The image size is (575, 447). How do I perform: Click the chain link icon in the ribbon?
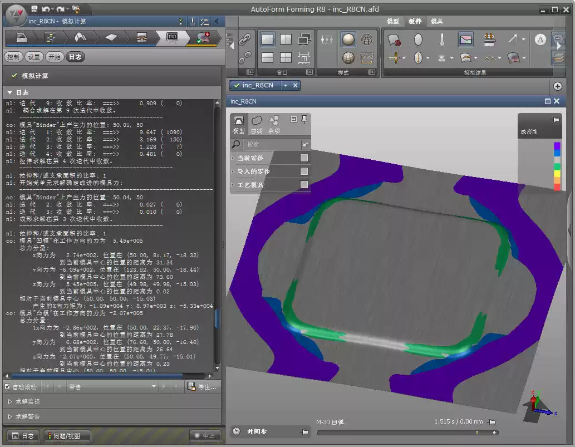(244, 40)
